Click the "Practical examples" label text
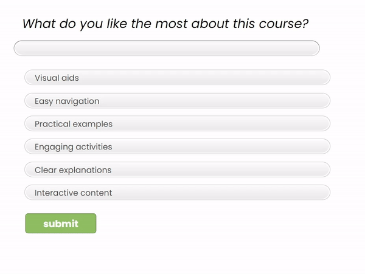 (74, 124)
